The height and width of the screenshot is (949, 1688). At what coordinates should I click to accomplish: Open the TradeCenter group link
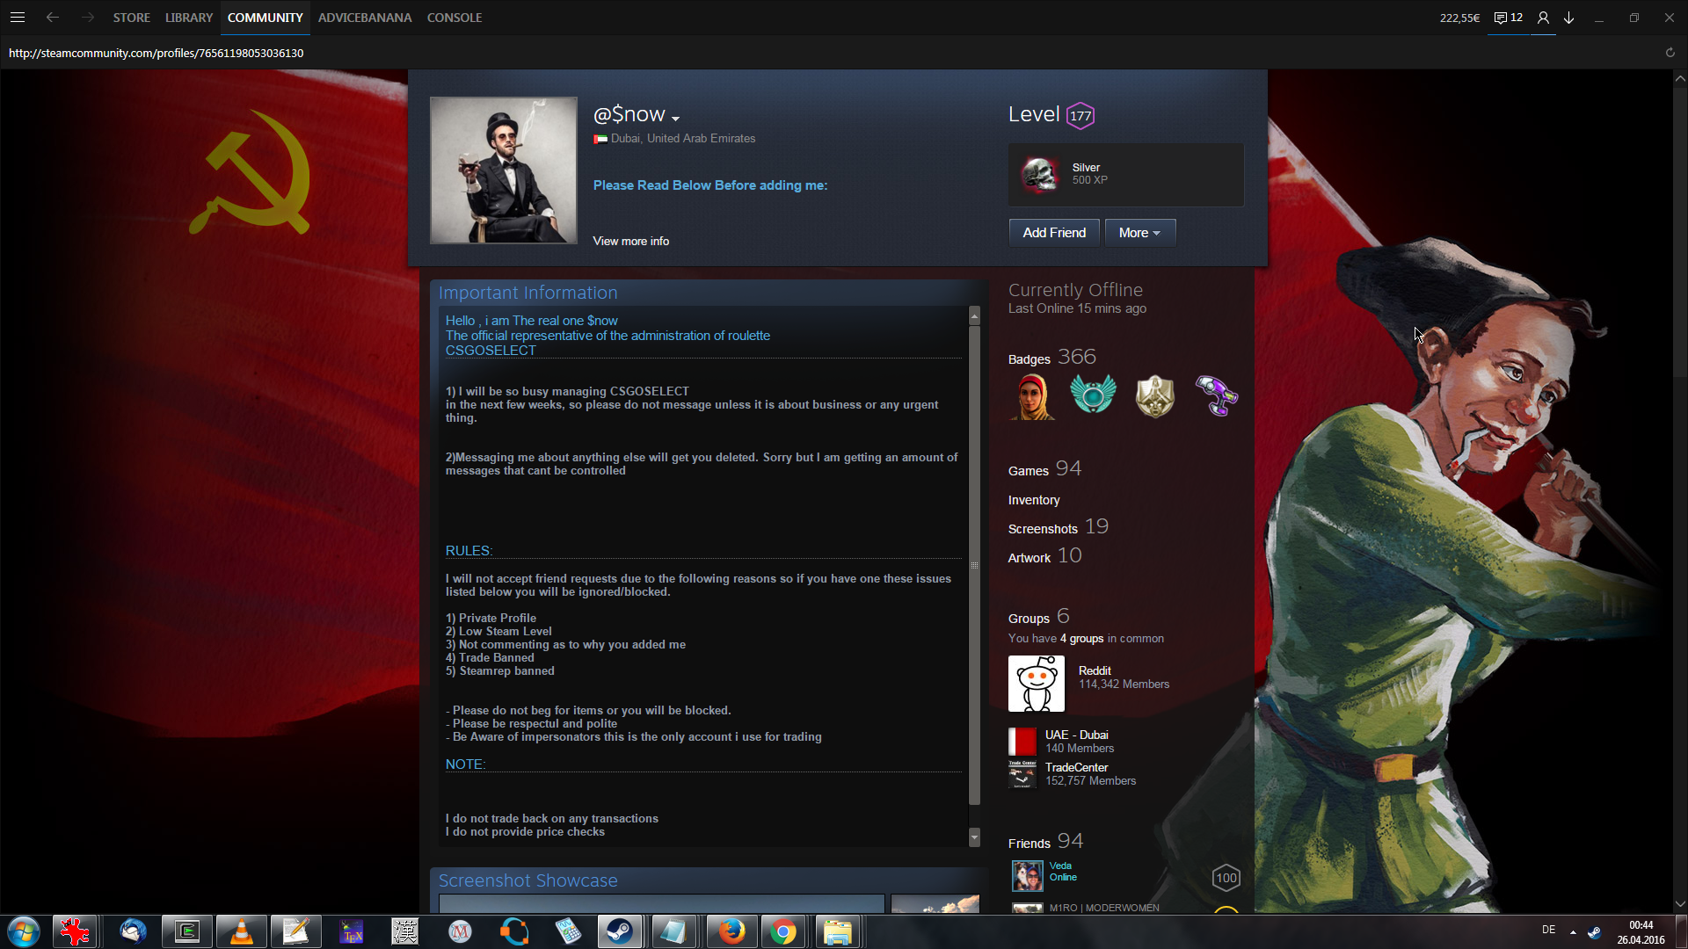(x=1076, y=767)
